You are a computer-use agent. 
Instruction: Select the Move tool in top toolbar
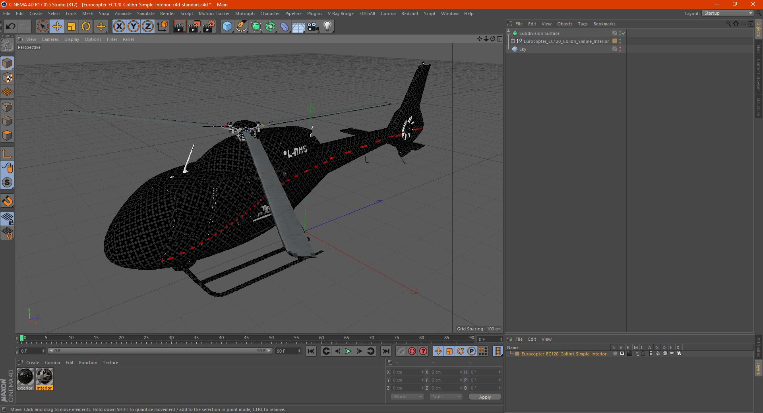click(57, 27)
